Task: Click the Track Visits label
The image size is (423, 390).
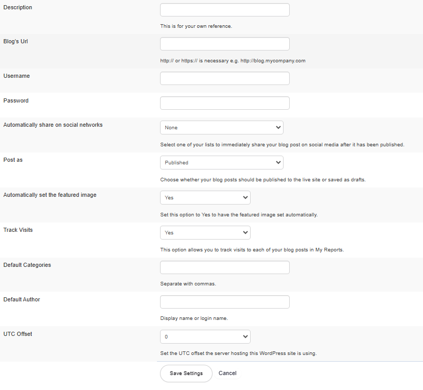Action: tap(18, 230)
